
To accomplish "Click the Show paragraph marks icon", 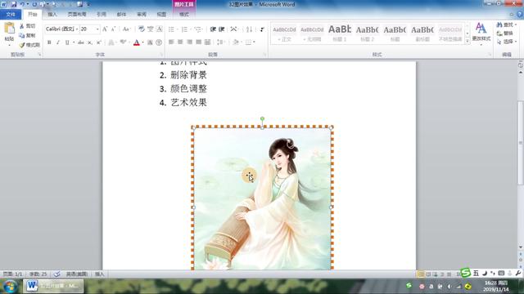I will [x=262, y=29].
